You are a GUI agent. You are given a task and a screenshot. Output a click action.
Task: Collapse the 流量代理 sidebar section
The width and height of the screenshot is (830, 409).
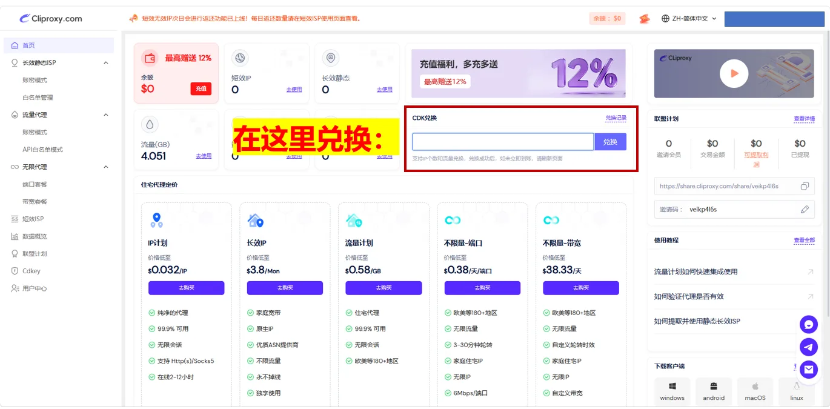[x=106, y=115]
